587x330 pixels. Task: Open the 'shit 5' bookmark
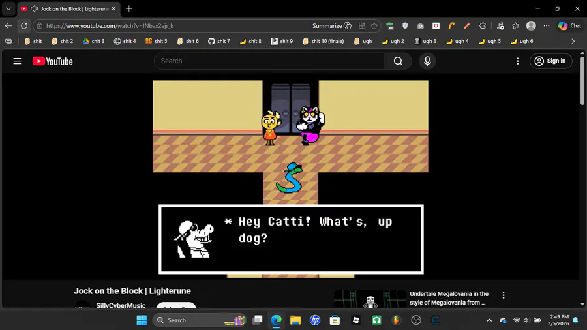point(157,41)
